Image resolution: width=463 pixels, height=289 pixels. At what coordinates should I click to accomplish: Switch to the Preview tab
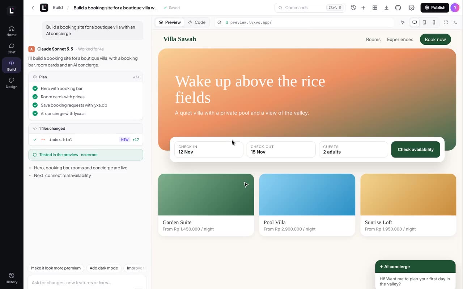pos(170,22)
